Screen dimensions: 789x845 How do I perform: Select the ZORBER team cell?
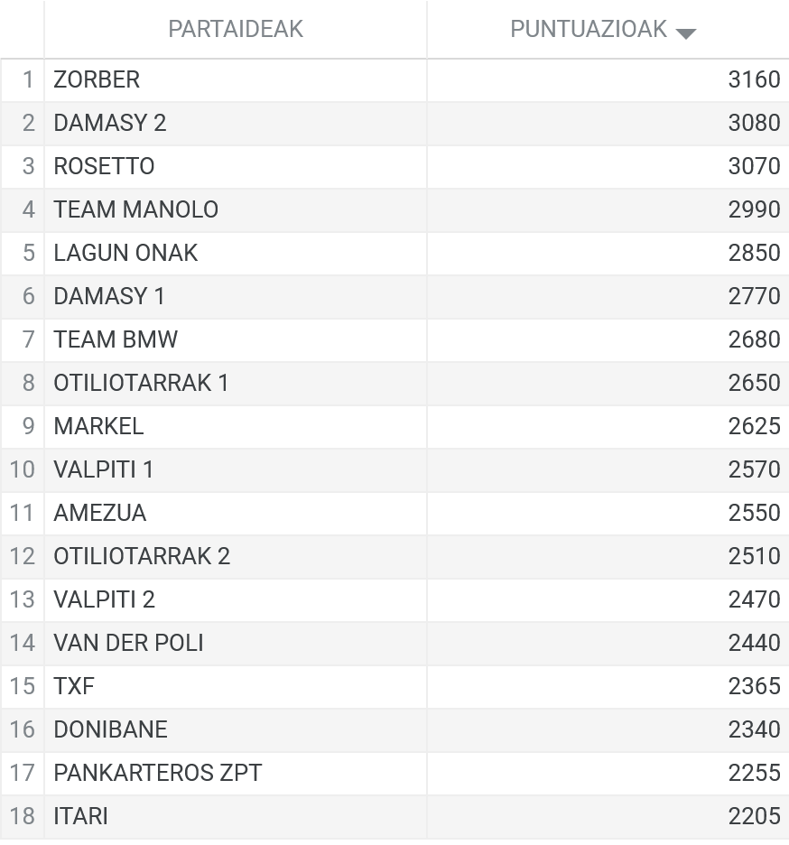(236, 79)
